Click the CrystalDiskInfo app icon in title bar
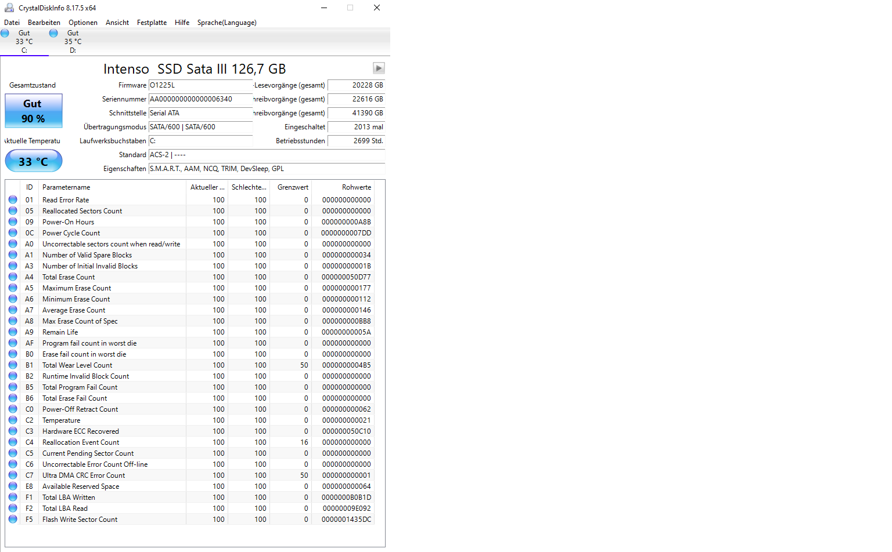The image size is (892, 552). [9, 8]
